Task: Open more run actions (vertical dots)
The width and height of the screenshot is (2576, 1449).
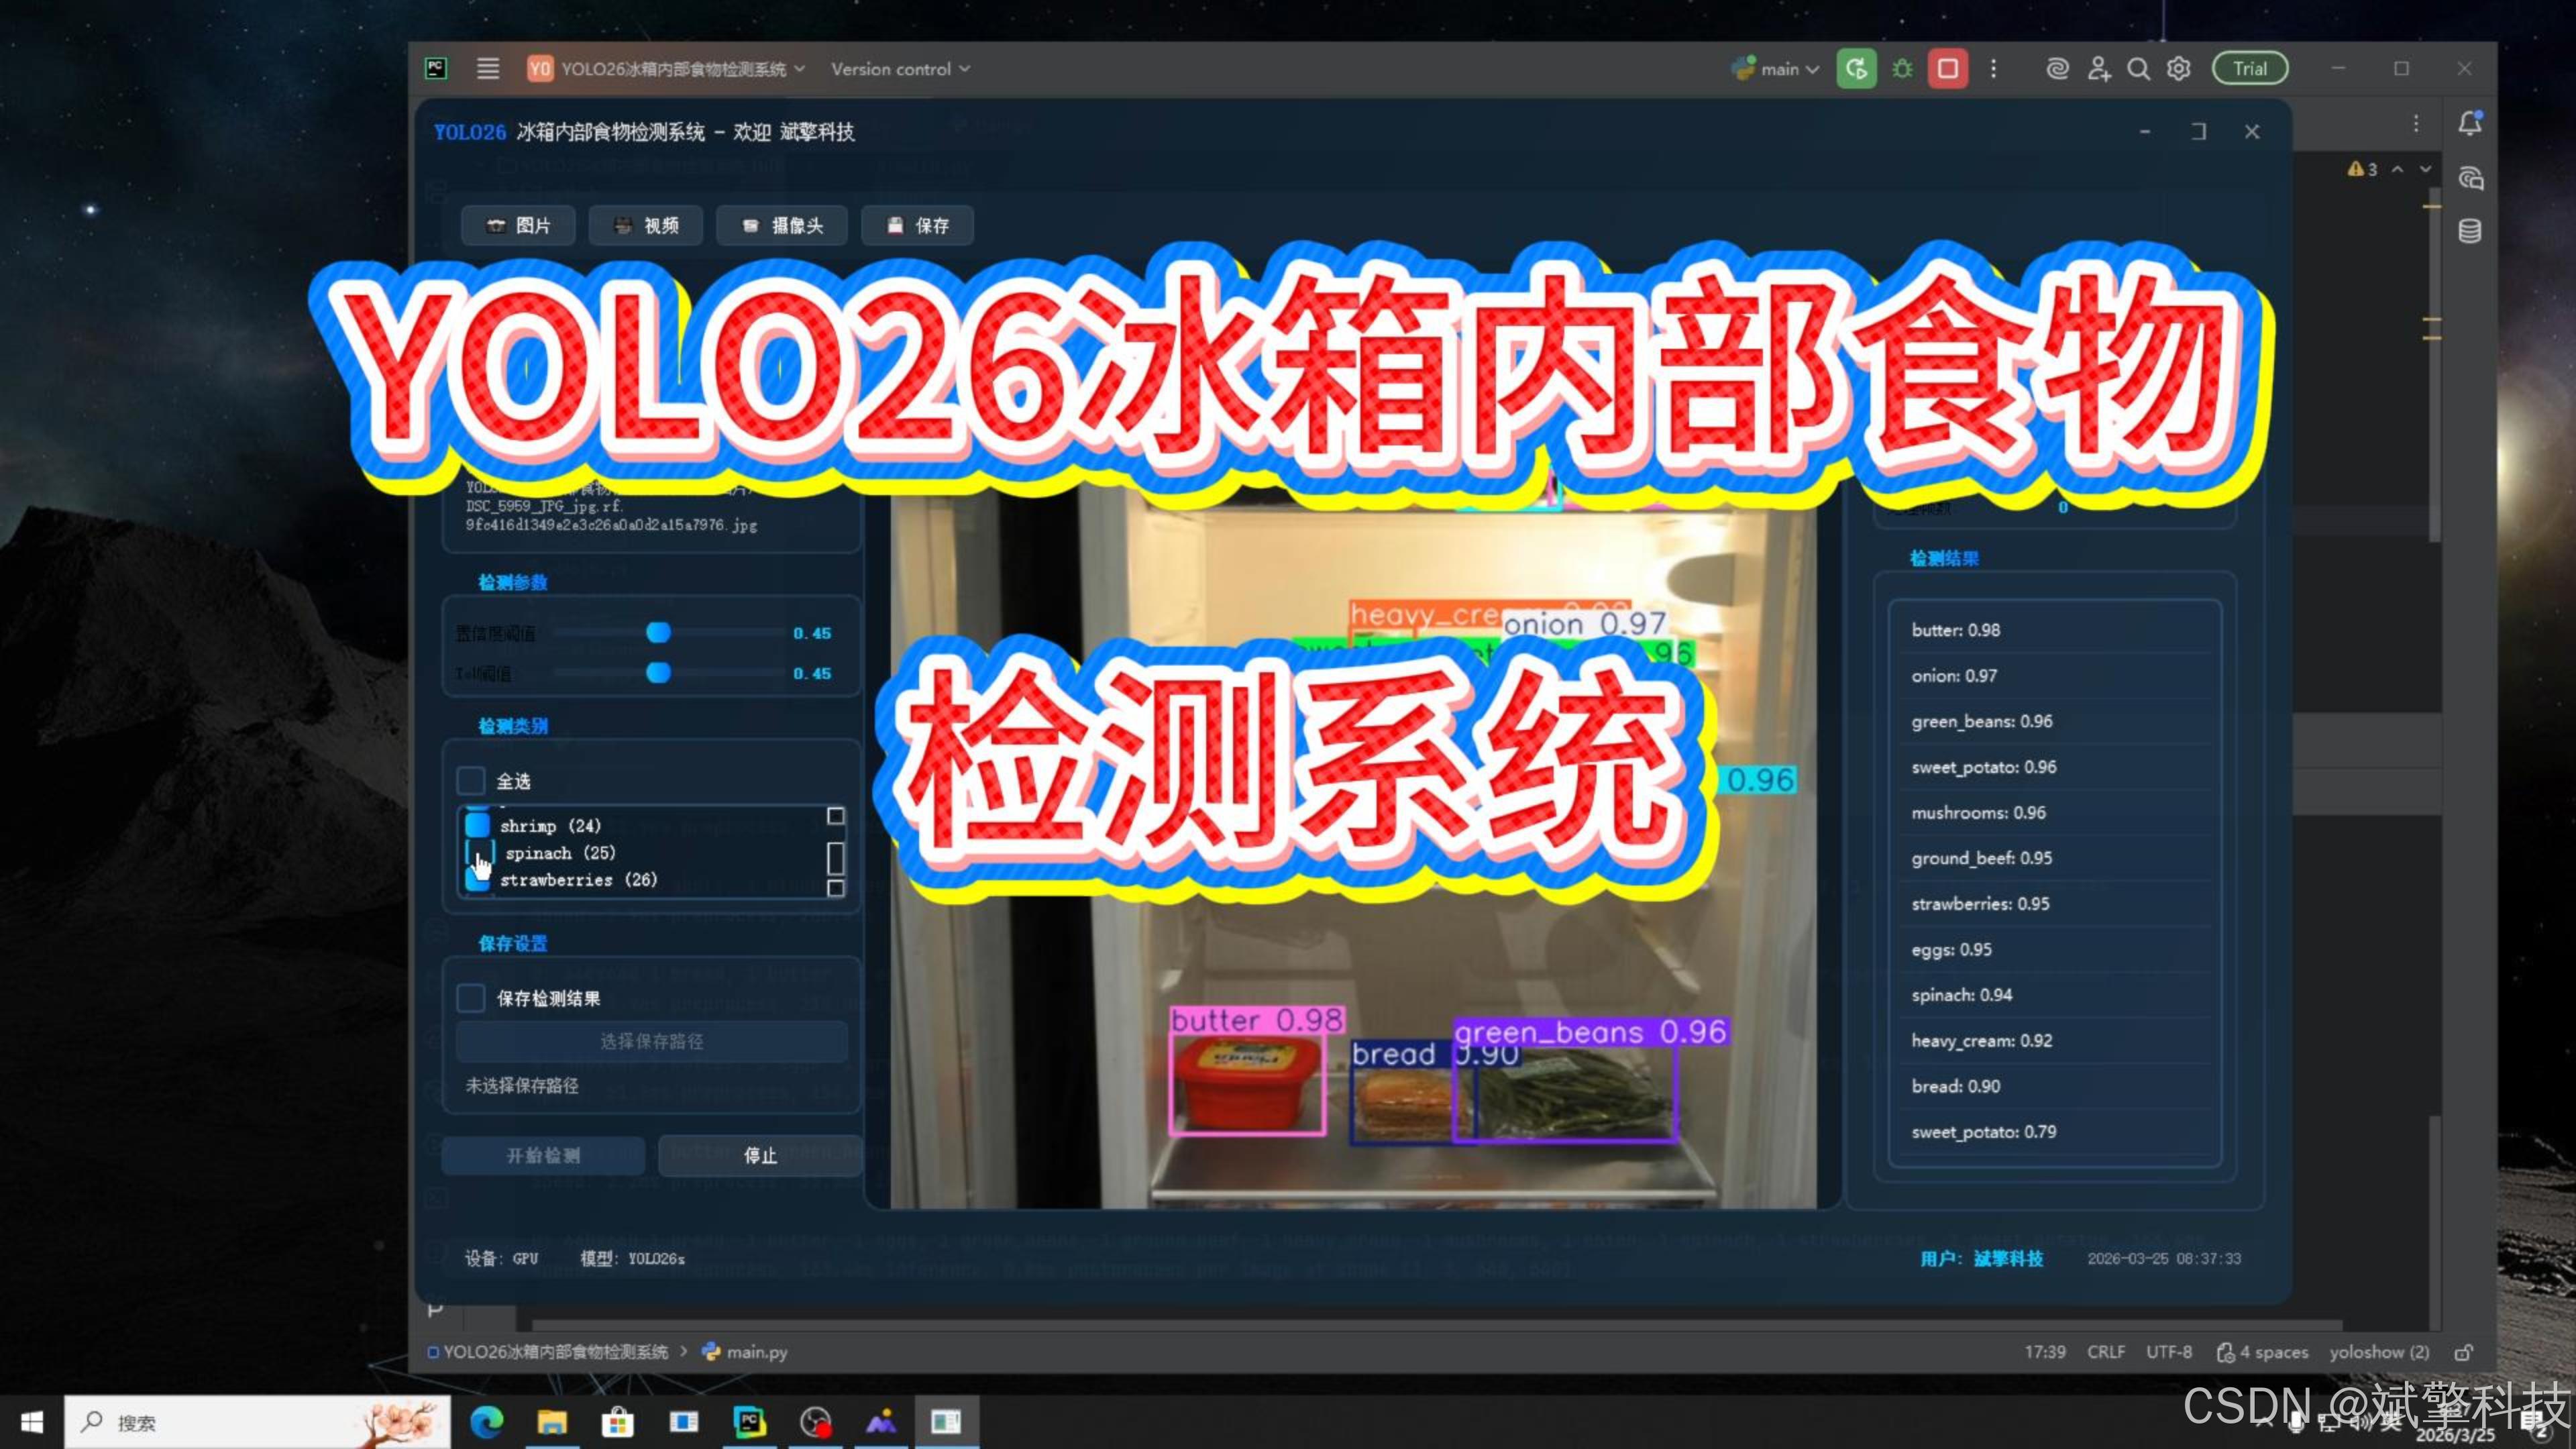Action: pos(1994,69)
